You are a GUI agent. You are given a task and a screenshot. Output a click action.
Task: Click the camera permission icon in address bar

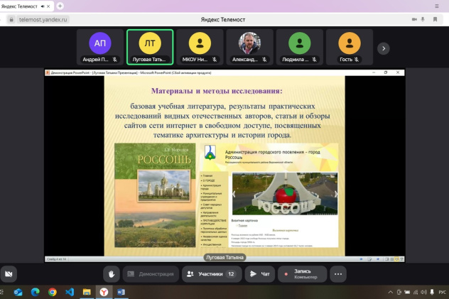[414, 19]
